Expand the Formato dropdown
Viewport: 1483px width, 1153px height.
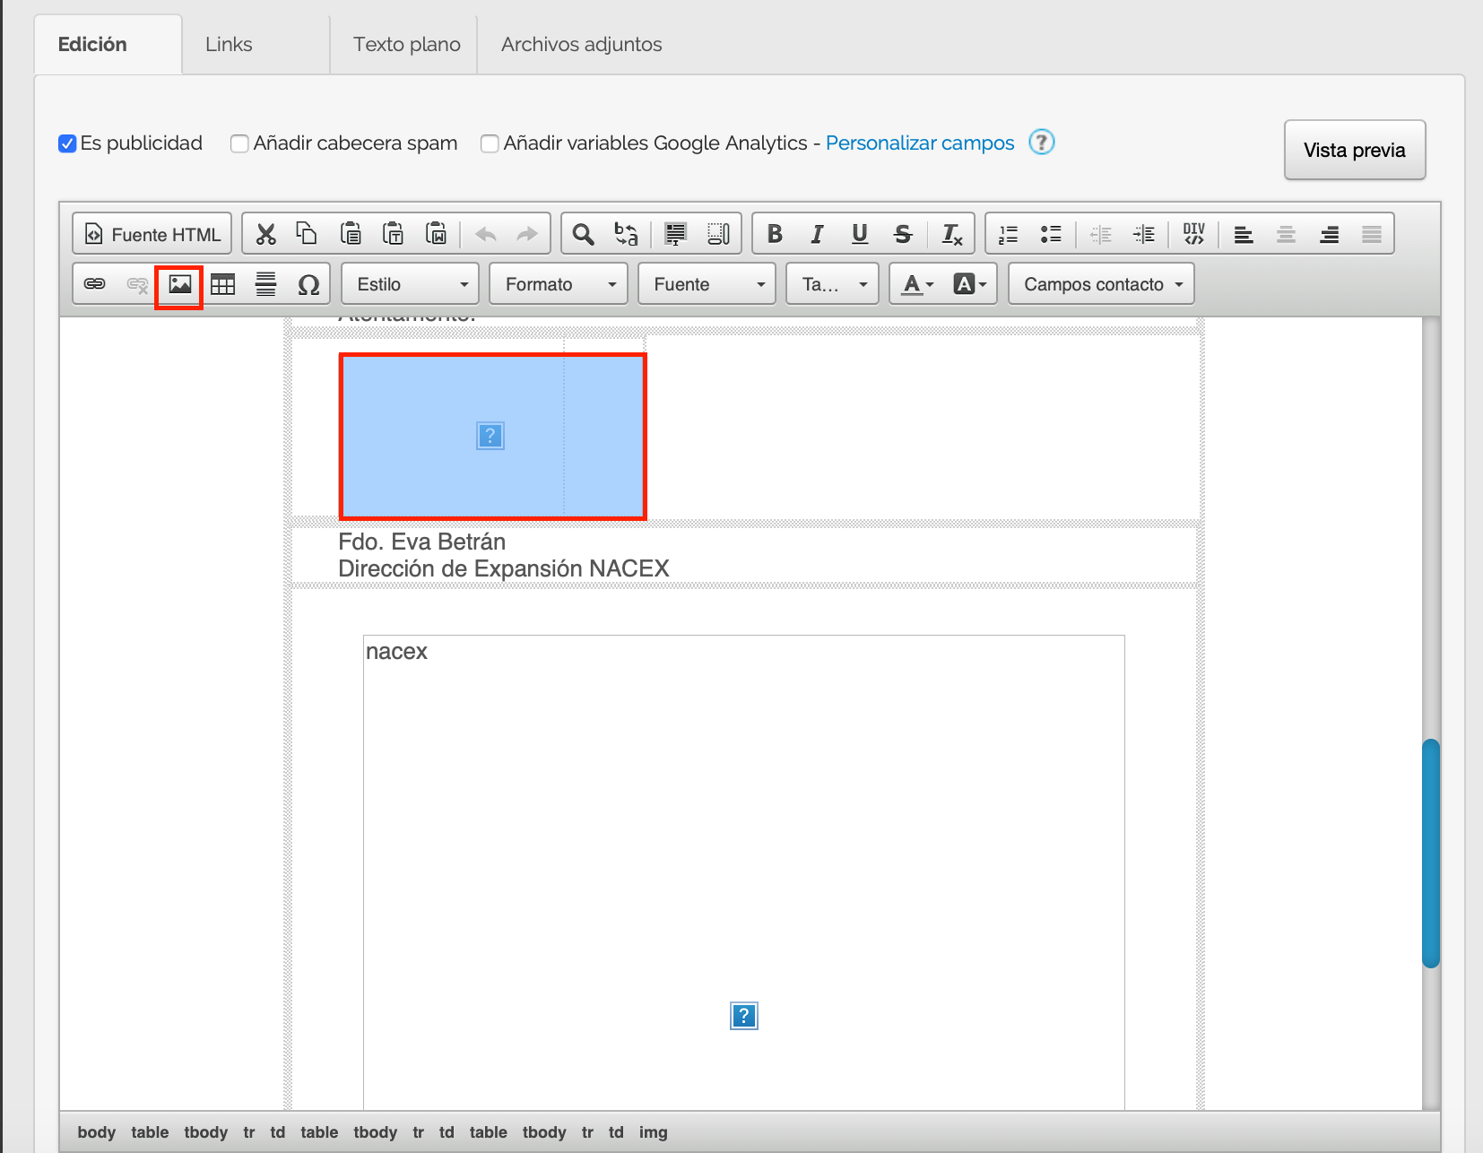point(558,285)
